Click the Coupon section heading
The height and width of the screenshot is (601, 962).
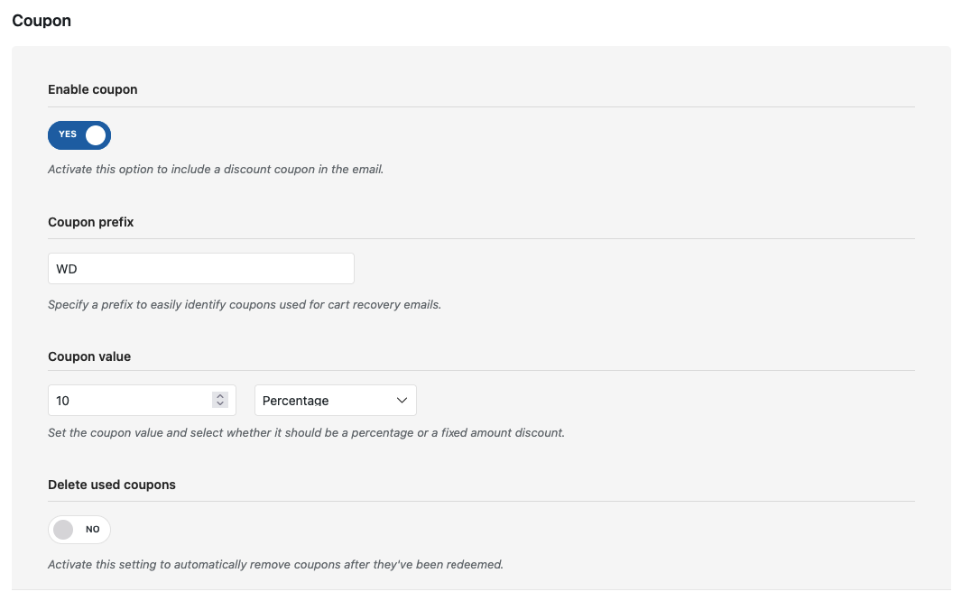click(x=42, y=20)
